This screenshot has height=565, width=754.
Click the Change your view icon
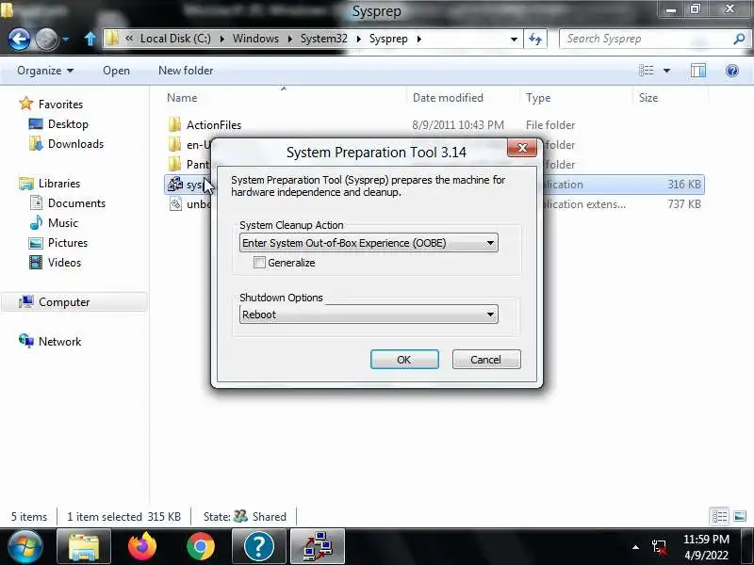click(x=646, y=71)
